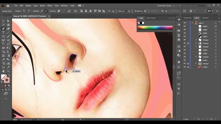Choose the Column Graph tool
This screenshot has height=124, width=221.
pos(8,63)
